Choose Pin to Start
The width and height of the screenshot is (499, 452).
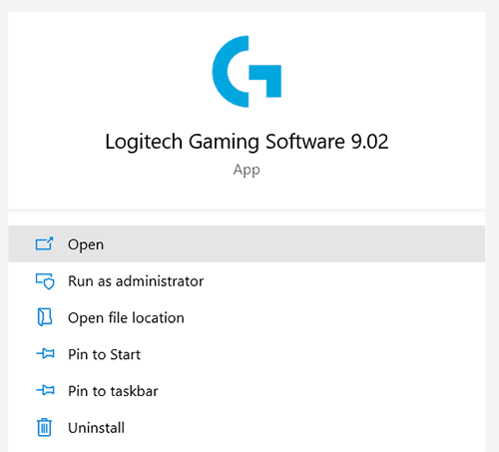[247, 354]
